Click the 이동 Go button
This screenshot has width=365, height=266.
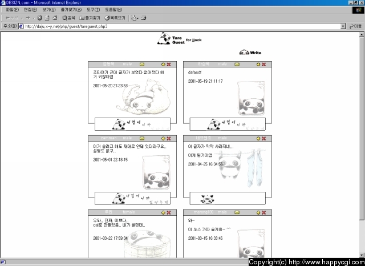[x=355, y=26]
